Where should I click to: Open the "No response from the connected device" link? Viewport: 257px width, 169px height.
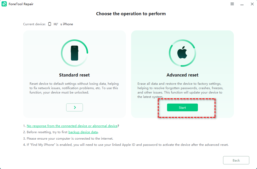(72, 126)
